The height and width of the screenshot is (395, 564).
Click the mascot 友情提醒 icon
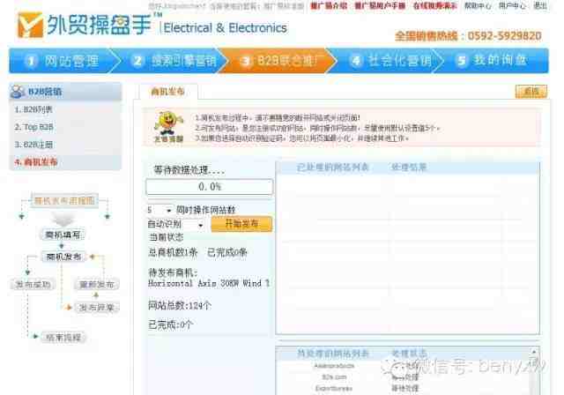168,127
